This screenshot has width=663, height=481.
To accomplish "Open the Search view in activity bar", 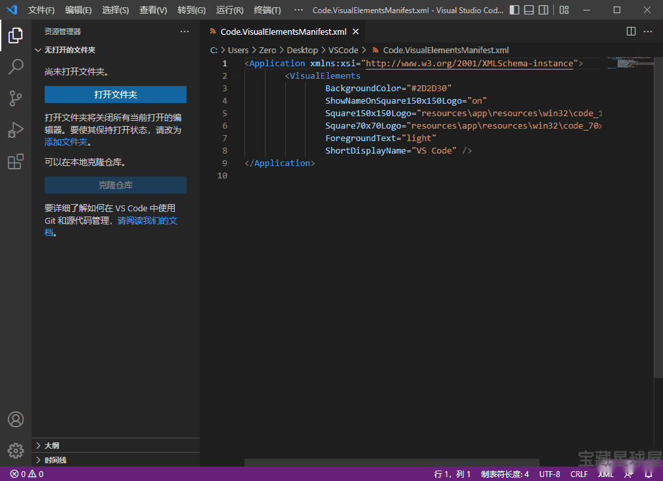I will (x=16, y=67).
